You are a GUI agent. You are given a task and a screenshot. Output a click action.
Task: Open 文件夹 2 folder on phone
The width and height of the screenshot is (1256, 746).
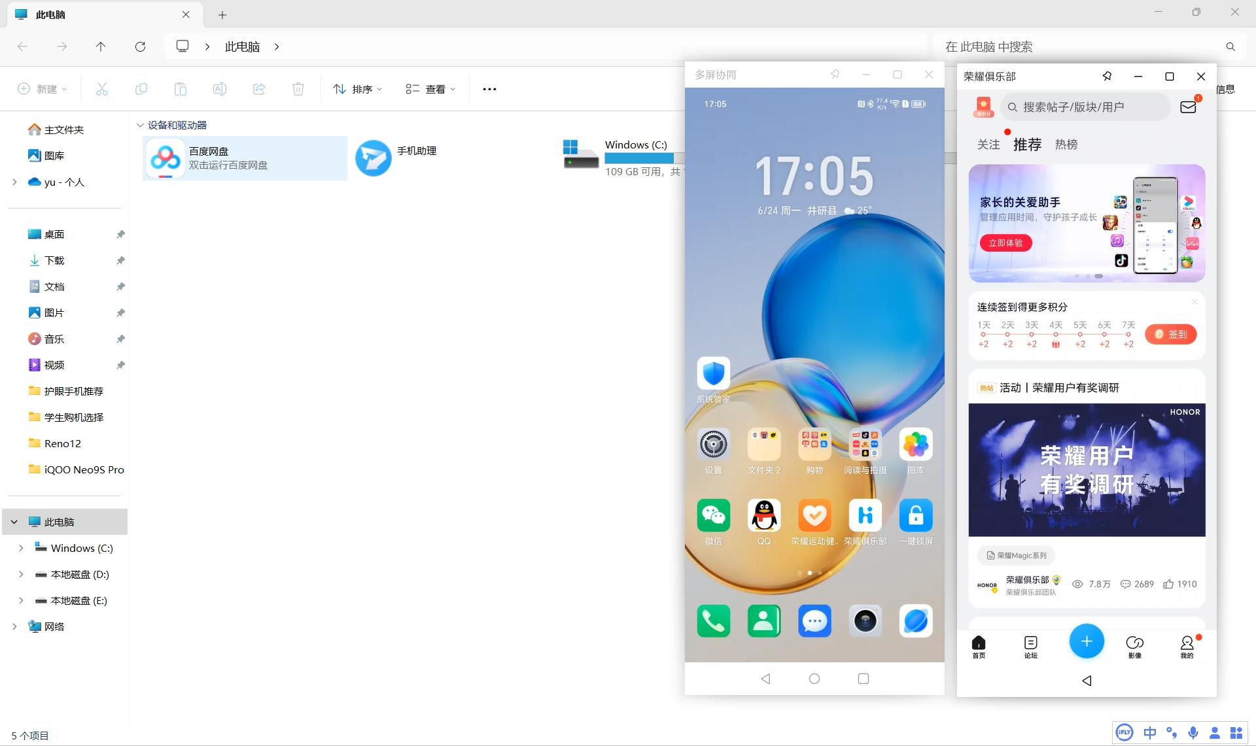[x=763, y=445]
